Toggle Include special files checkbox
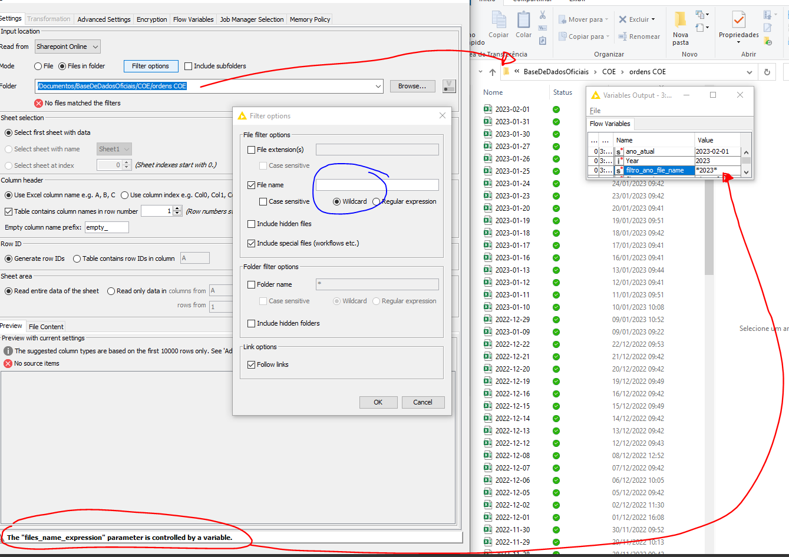The image size is (789, 557). tap(251, 243)
